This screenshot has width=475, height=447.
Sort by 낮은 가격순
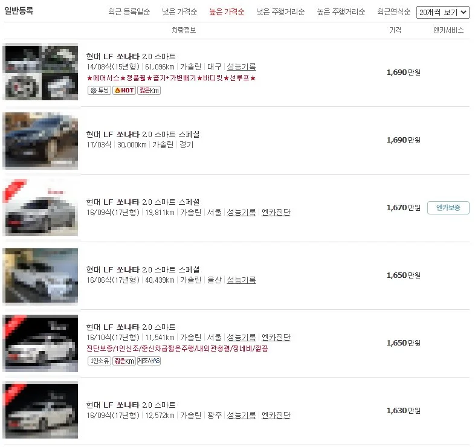point(179,12)
